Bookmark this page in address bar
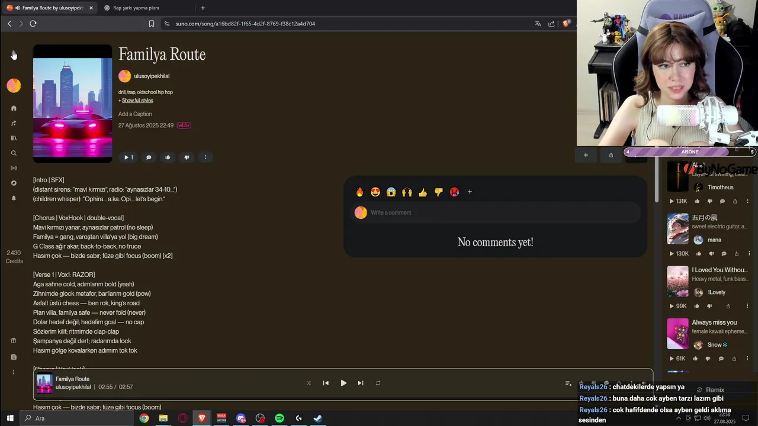This screenshot has width=758, height=426. tap(152, 24)
